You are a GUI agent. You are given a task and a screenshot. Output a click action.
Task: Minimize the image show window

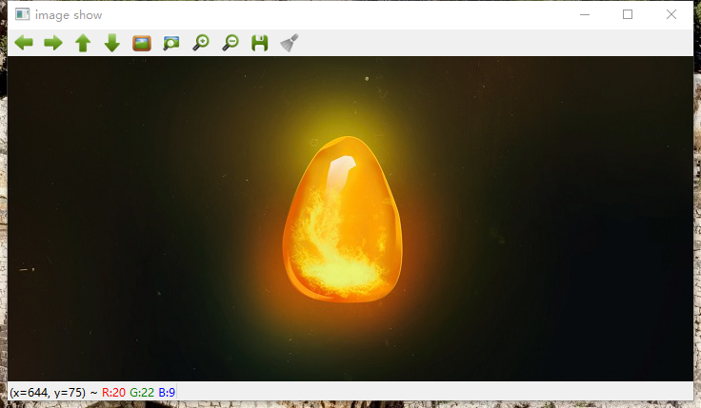point(584,14)
